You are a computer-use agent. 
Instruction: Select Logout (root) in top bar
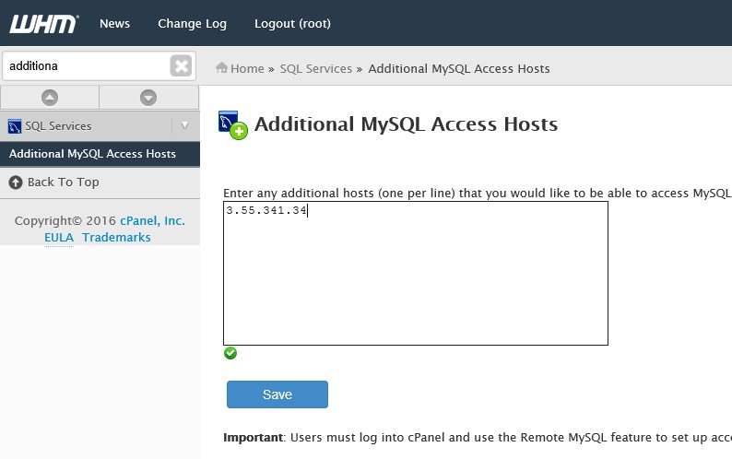pos(292,23)
